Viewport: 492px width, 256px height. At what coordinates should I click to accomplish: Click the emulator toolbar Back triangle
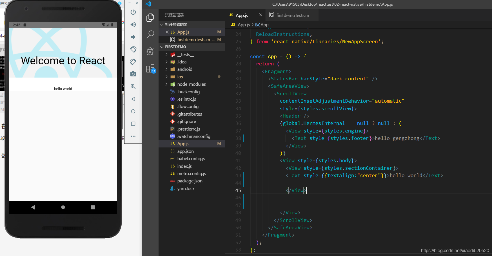pos(133,99)
